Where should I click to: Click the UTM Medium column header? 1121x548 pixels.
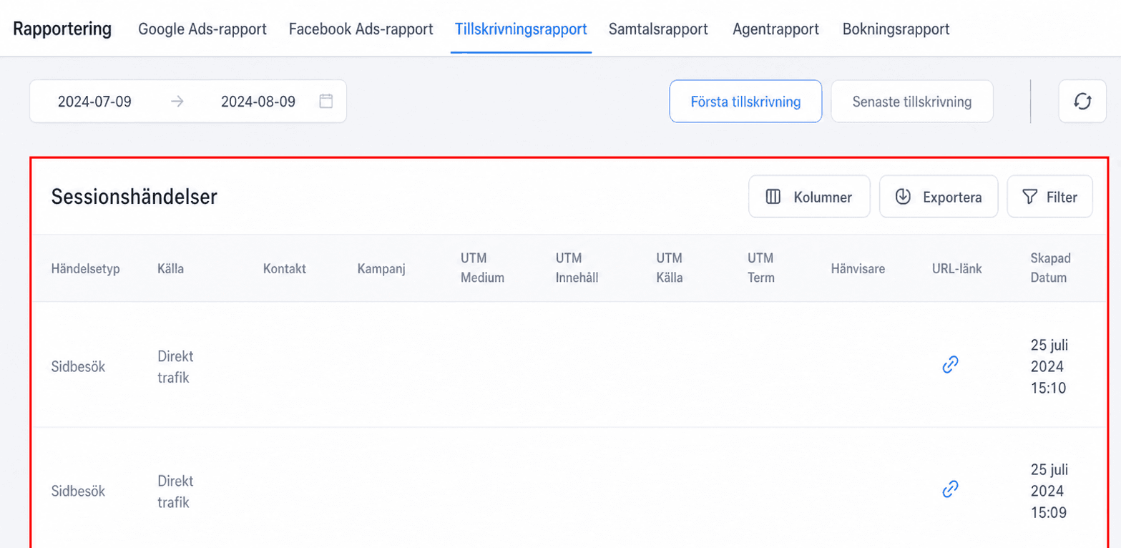click(483, 268)
